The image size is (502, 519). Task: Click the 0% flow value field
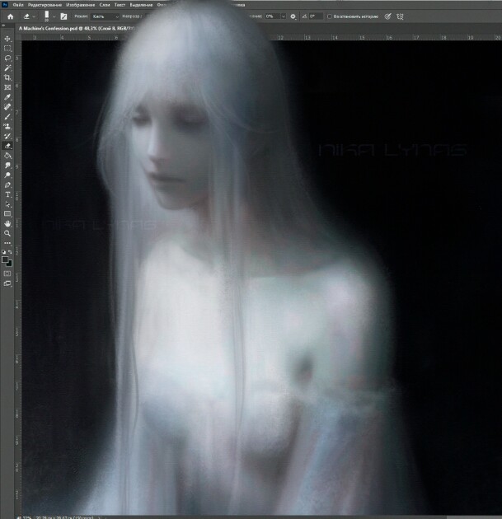click(272, 16)
